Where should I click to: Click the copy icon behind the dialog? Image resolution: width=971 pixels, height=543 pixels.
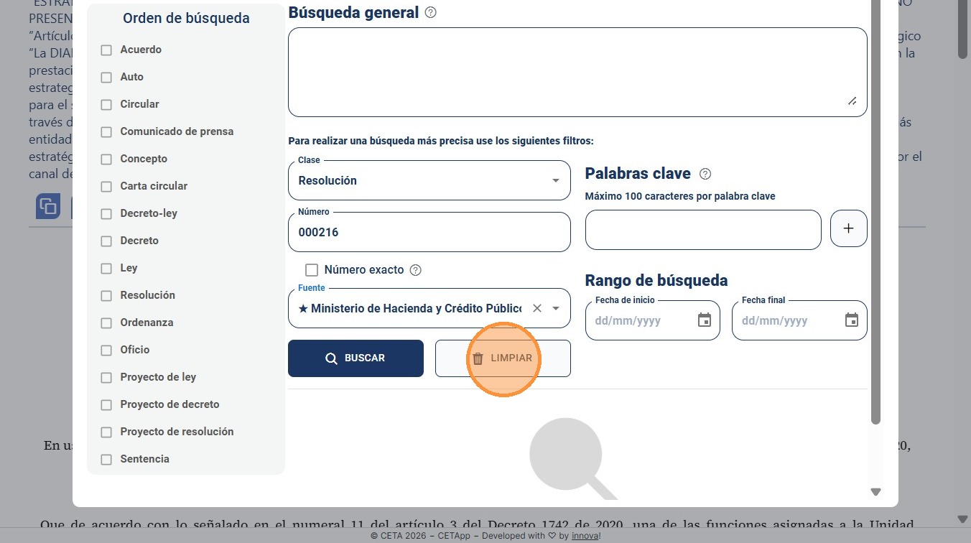pos(48,206)
